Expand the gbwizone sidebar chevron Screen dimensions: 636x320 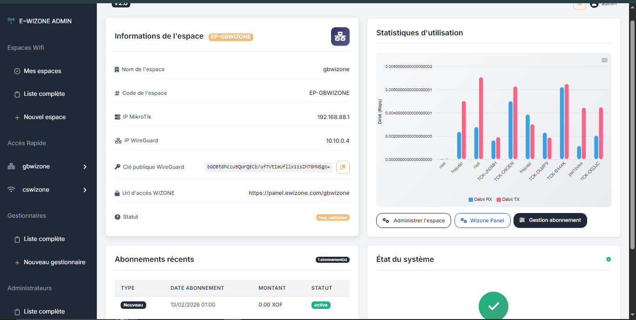point(85,167)
